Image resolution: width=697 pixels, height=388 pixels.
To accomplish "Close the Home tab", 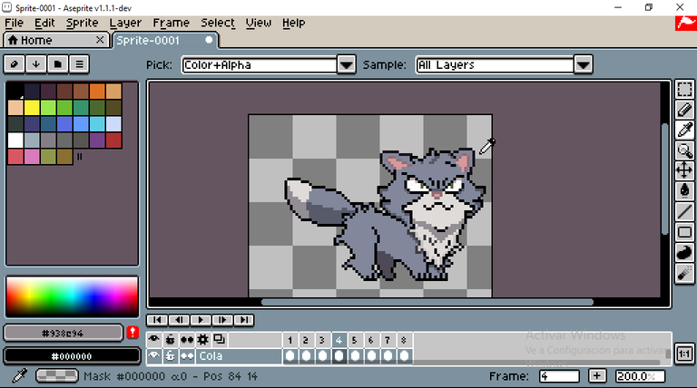I will click(100, 40).
